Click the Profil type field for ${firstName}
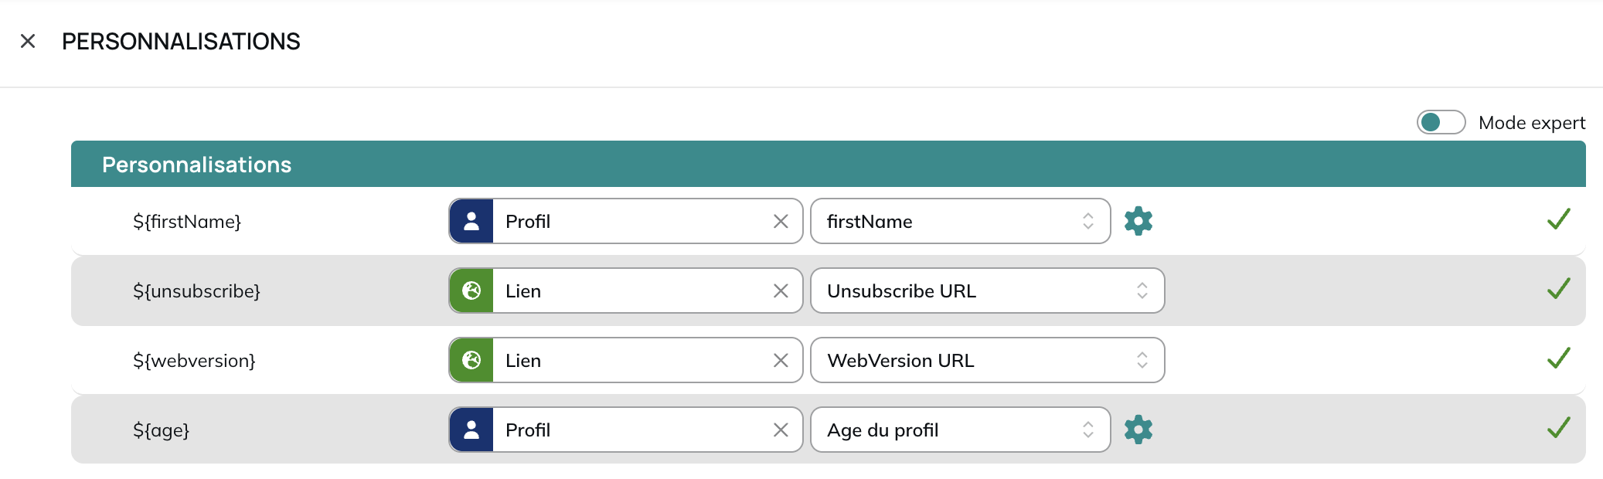 click(x=626, y=221)
